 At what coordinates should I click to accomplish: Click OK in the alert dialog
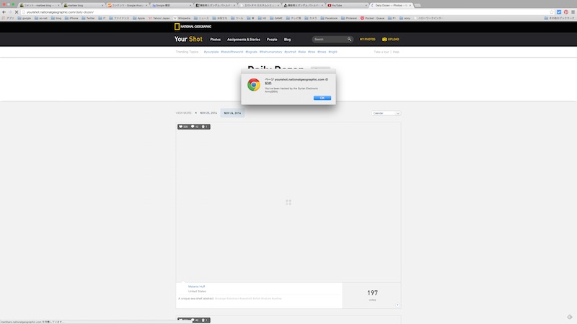coord(322,97)
